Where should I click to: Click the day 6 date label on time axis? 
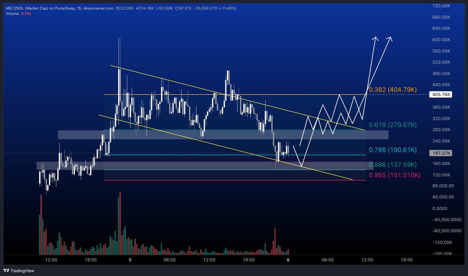click(288, 260)
